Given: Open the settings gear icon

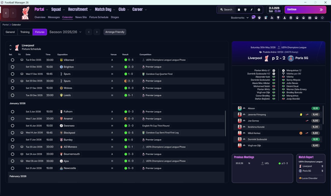Looking at the screenshot, I should [259, 10].
